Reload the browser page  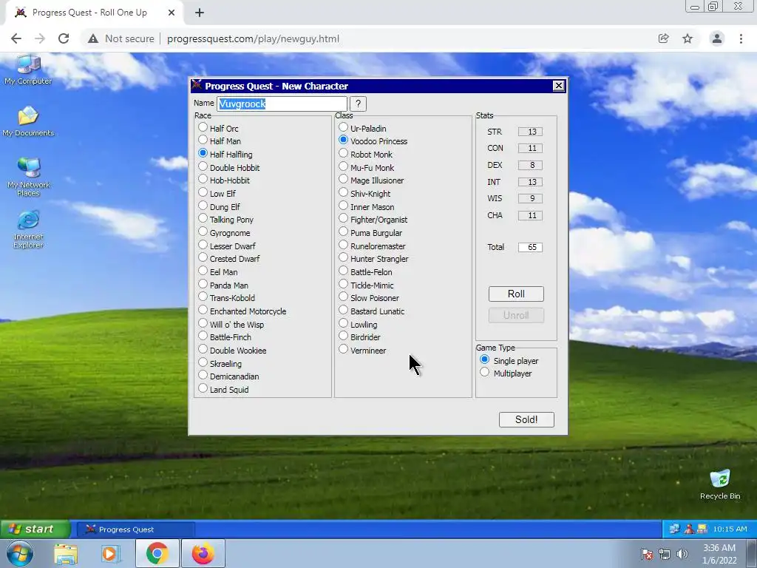(64, 38)
